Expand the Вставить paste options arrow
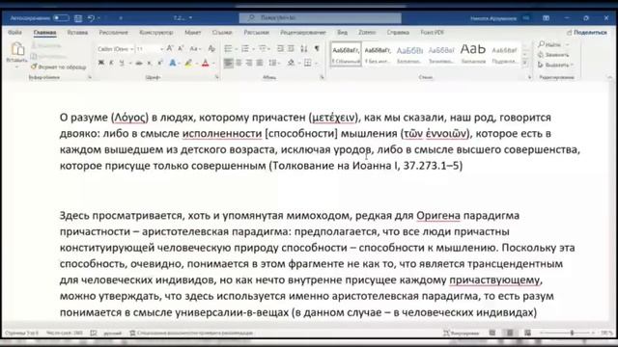618x347 pixels. tap(17, 67)
